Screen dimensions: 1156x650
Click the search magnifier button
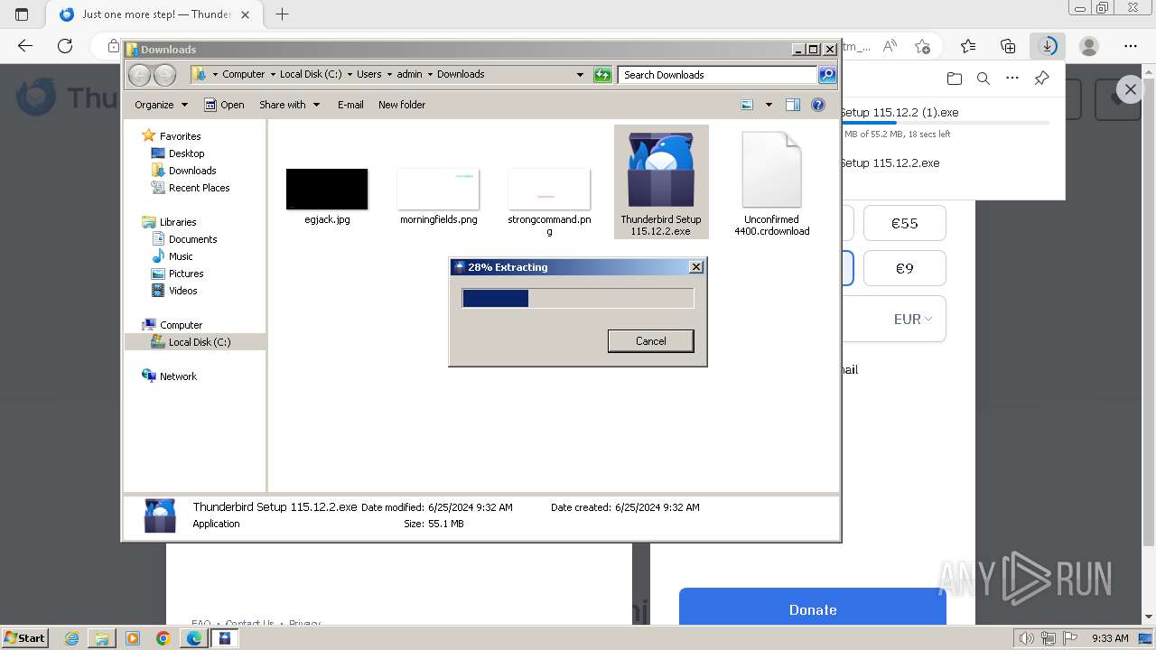click(827, 75)
